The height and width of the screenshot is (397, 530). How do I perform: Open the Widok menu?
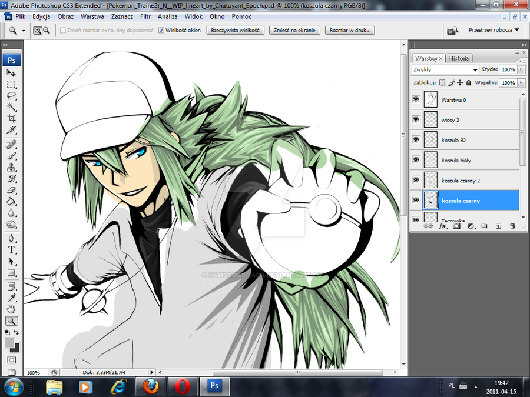click(x=193, y=16)
